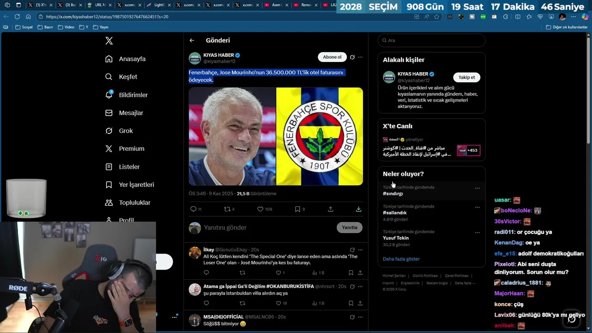Click the address bar URL
Image resolution: width=592 pixels, height=333 pixels.
pyautogui.click(x=107, y=17)
